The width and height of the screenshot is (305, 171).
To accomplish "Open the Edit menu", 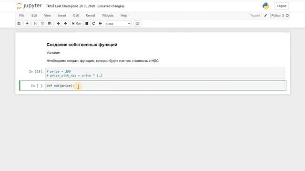I will click(x=34, y=16).
